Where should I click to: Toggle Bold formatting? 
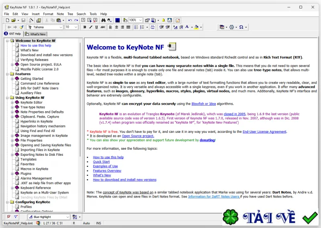85,27
